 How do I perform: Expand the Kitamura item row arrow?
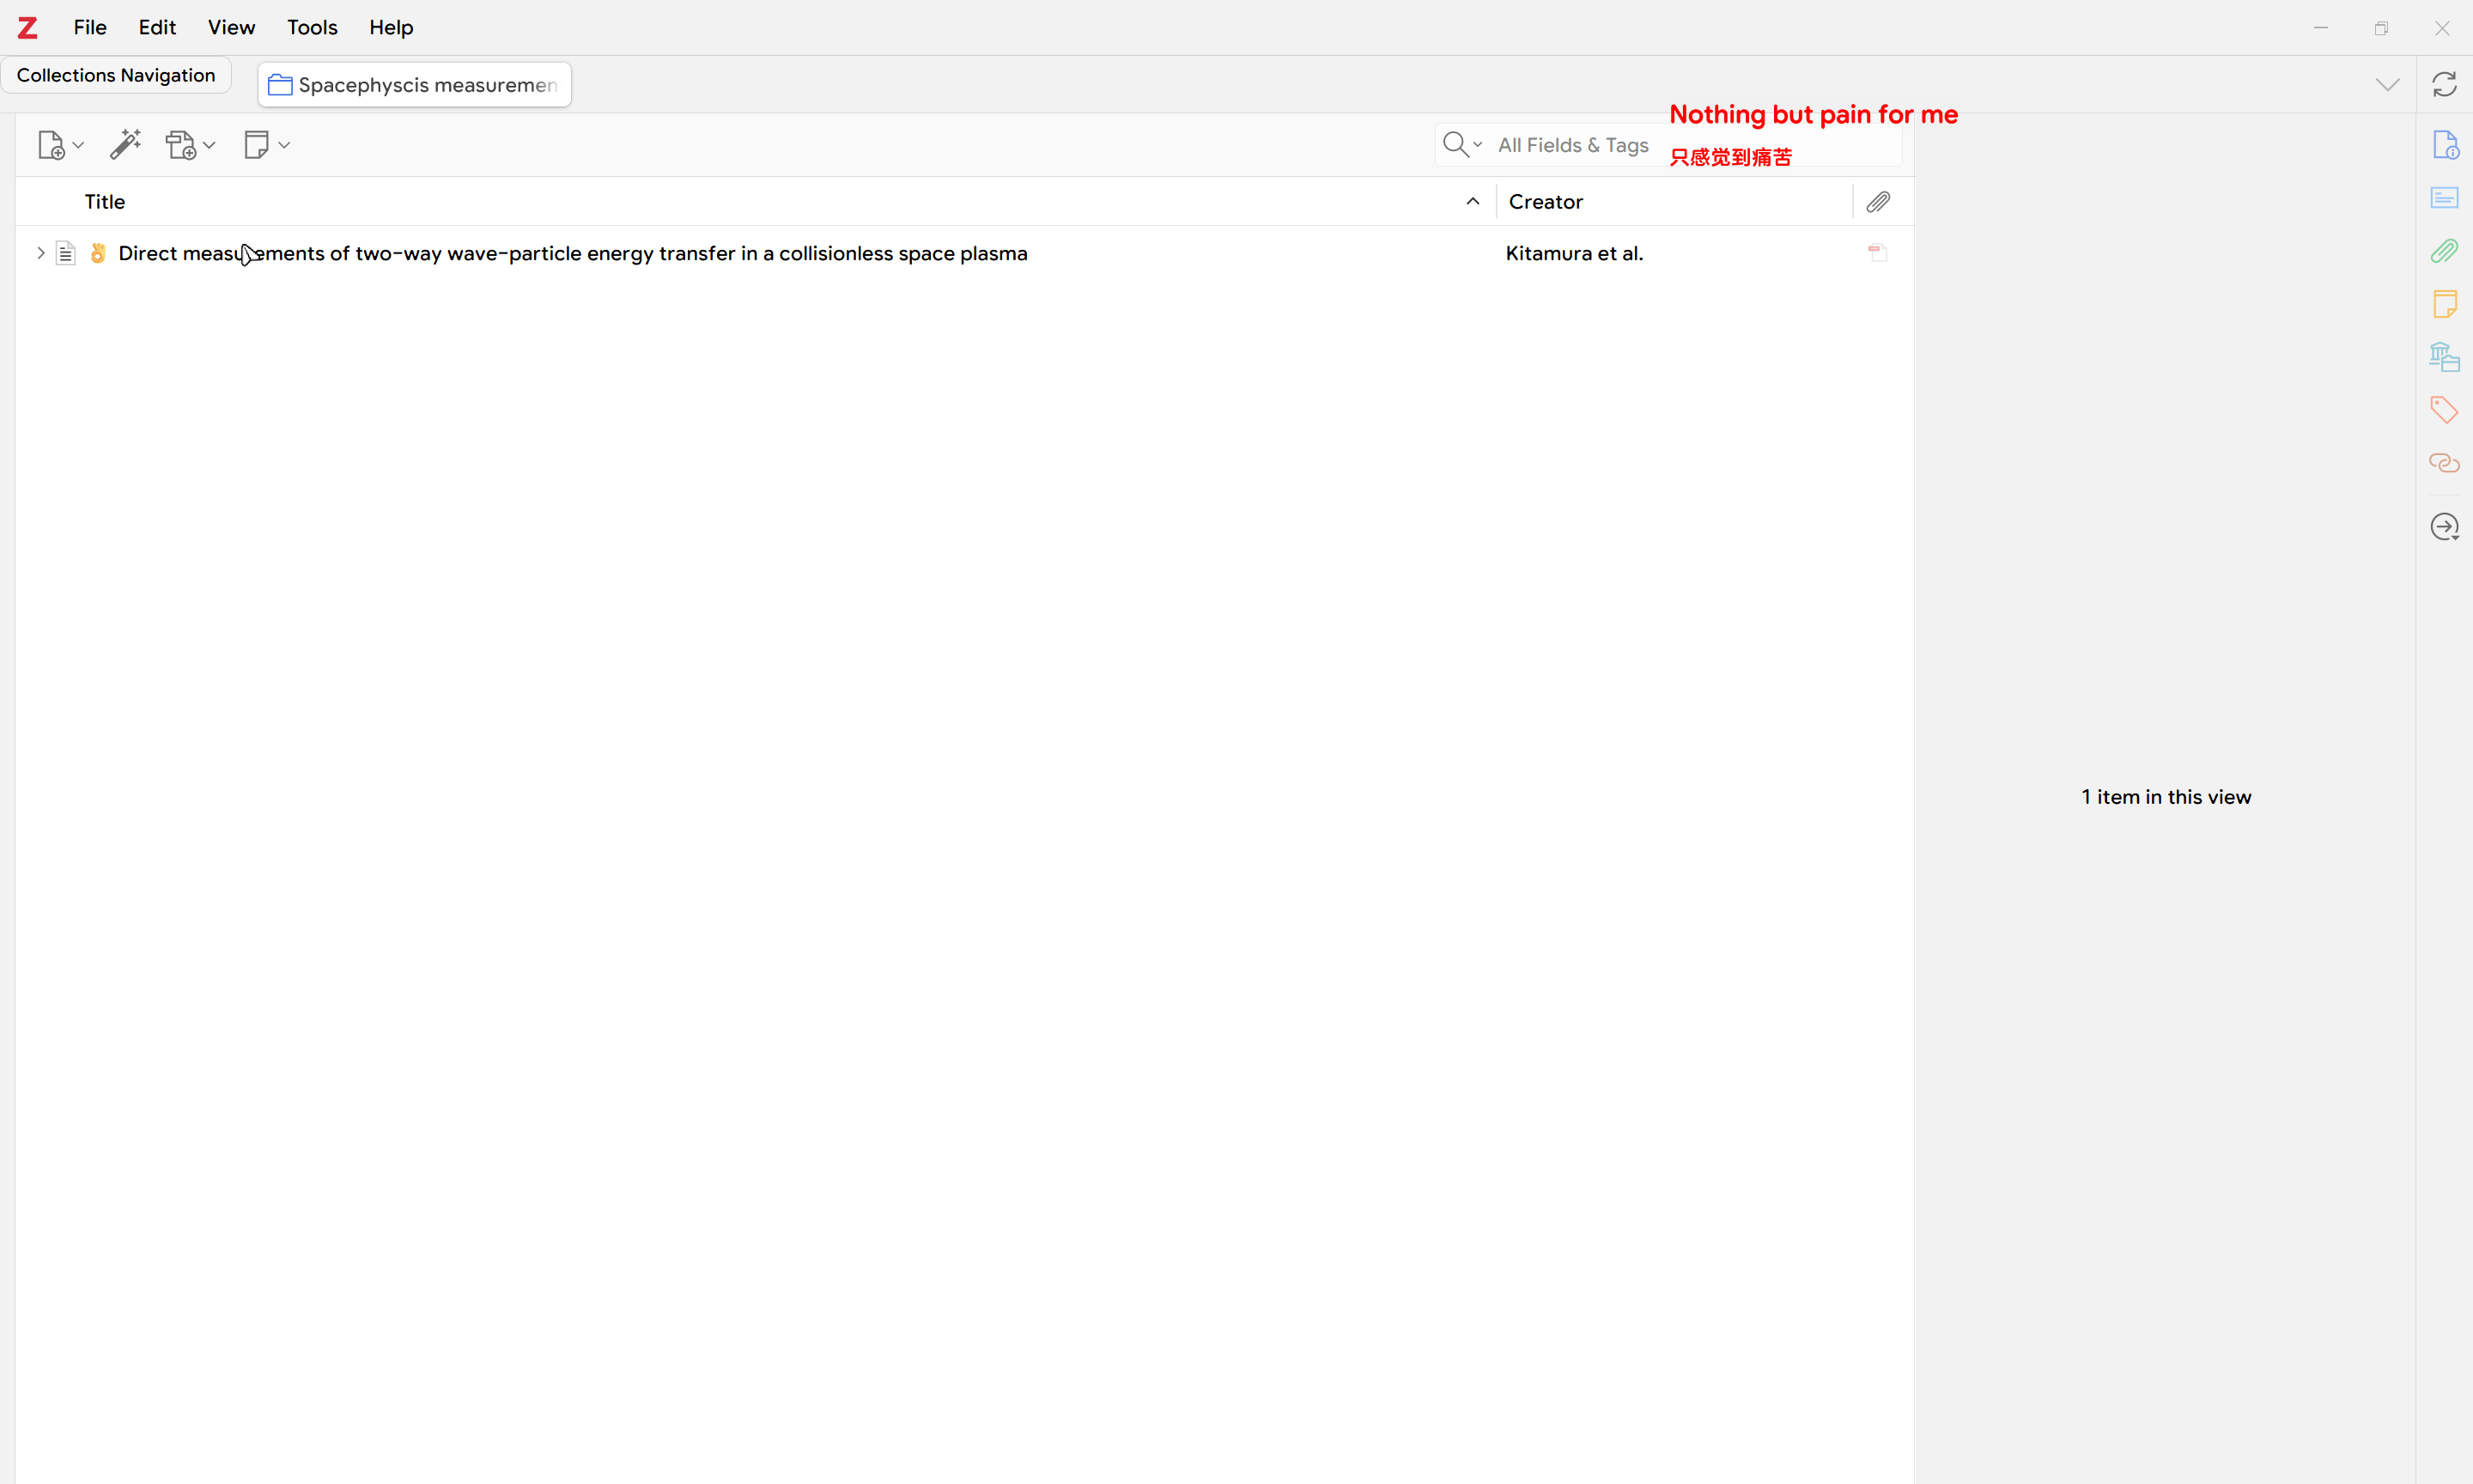40,253
